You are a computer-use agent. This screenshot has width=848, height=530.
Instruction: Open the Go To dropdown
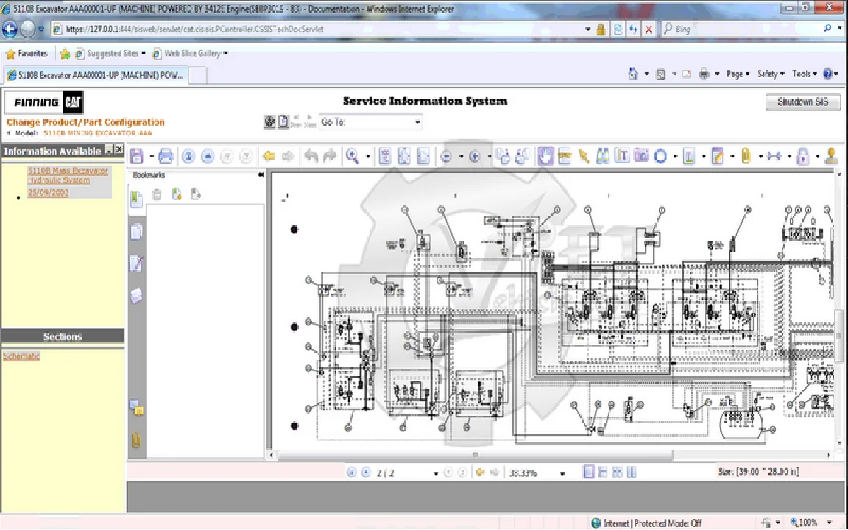417,122
